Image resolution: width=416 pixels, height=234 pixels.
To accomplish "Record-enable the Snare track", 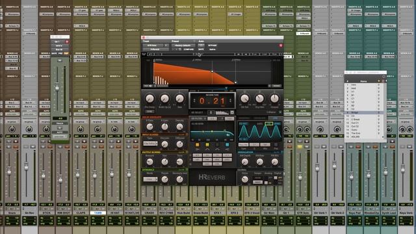I will point(16,141).
